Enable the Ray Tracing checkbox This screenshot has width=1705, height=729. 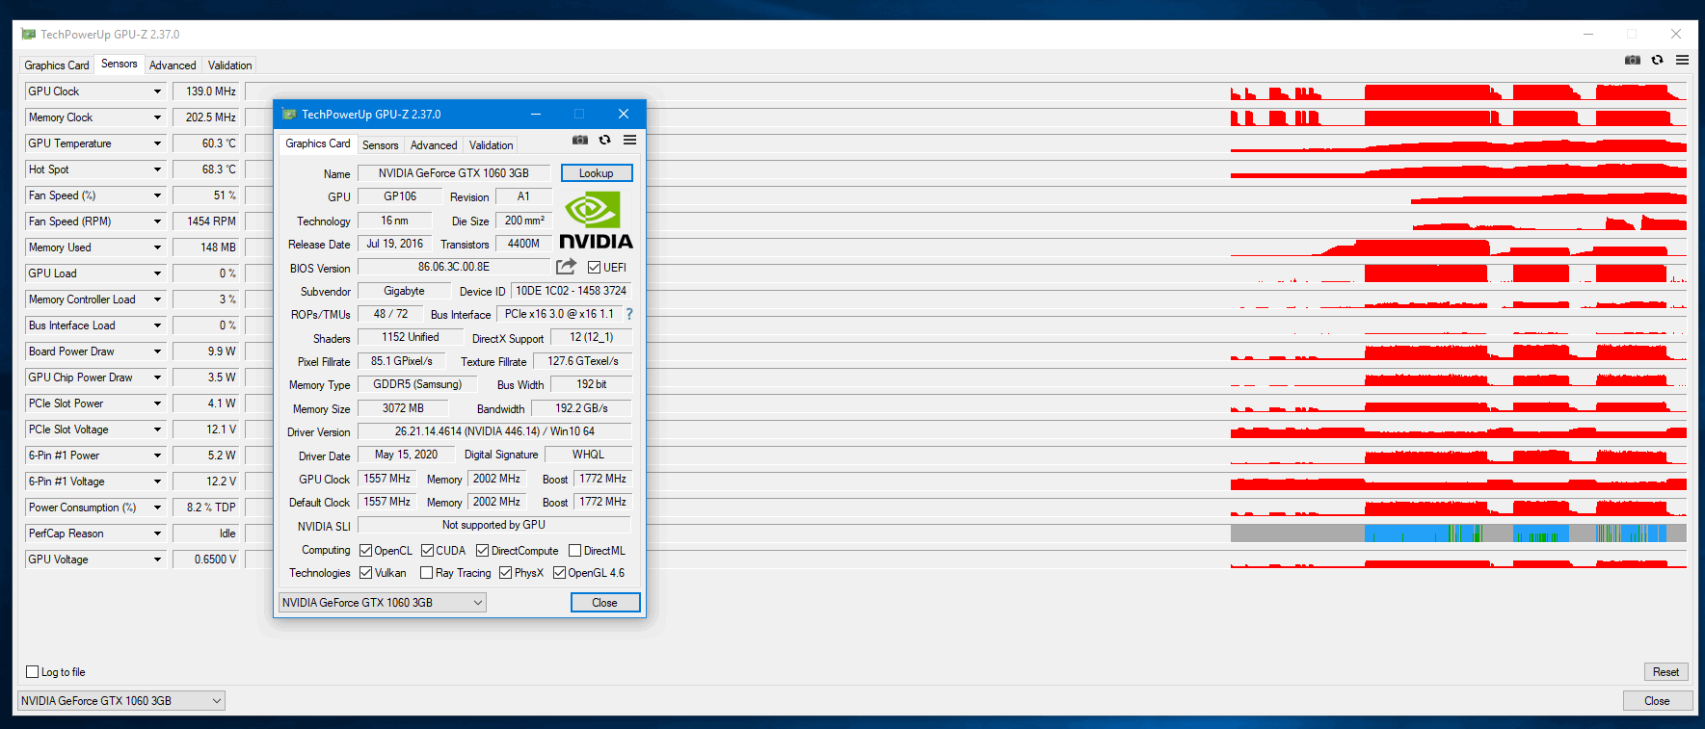427,573
